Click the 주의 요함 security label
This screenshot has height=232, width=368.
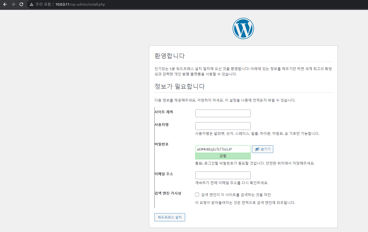(x=43, y=4)
